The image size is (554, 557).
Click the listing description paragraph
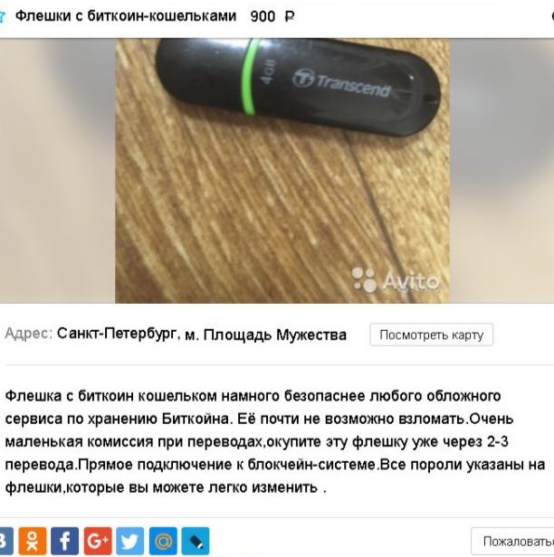click(275, 441)
